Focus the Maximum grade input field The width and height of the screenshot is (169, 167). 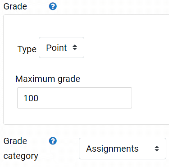(x=74, y=98)
